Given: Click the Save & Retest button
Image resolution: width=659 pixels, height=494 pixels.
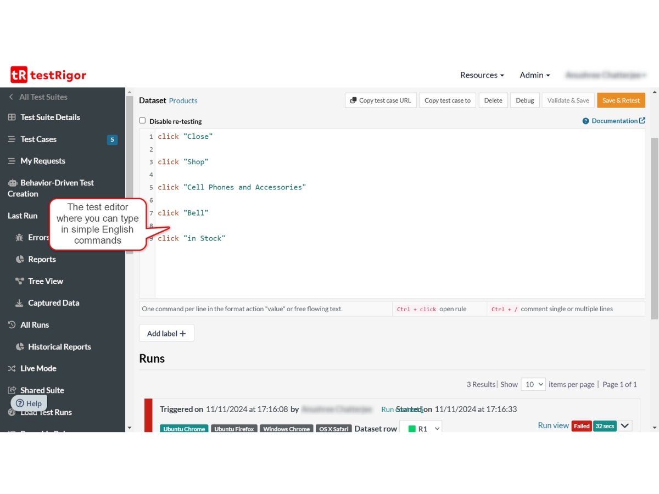Looking at the screenshot, I should click(x=621, y=100).
